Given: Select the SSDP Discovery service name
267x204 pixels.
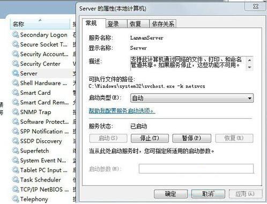Looking at the screenshot, I should [x=41, y=141].
